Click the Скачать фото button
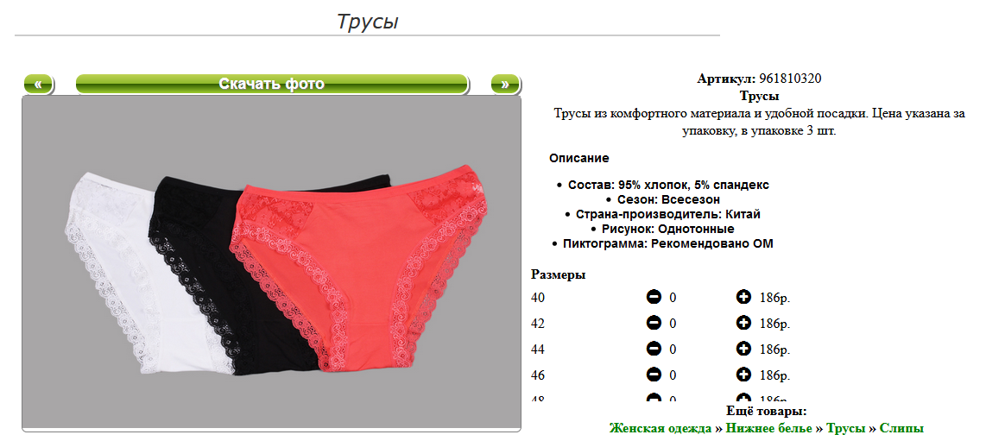Viewport: 986px width, 441px height. [x=272, y=85]
